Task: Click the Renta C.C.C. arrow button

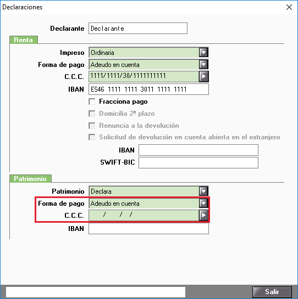Action: pos(203,76)
